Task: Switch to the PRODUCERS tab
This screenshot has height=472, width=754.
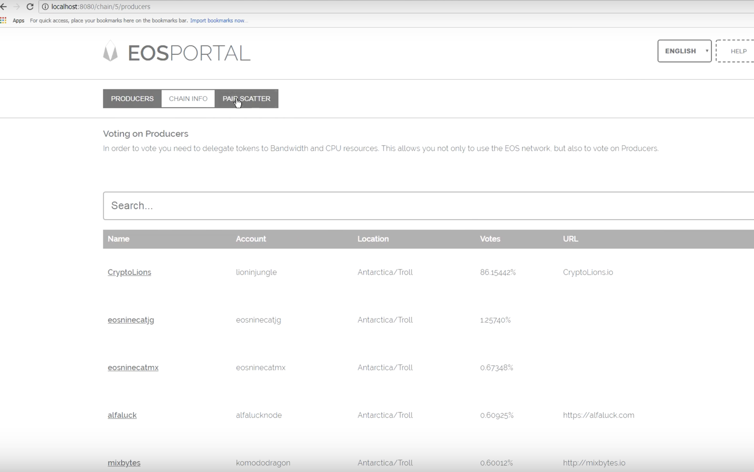Action: [132, 98]
